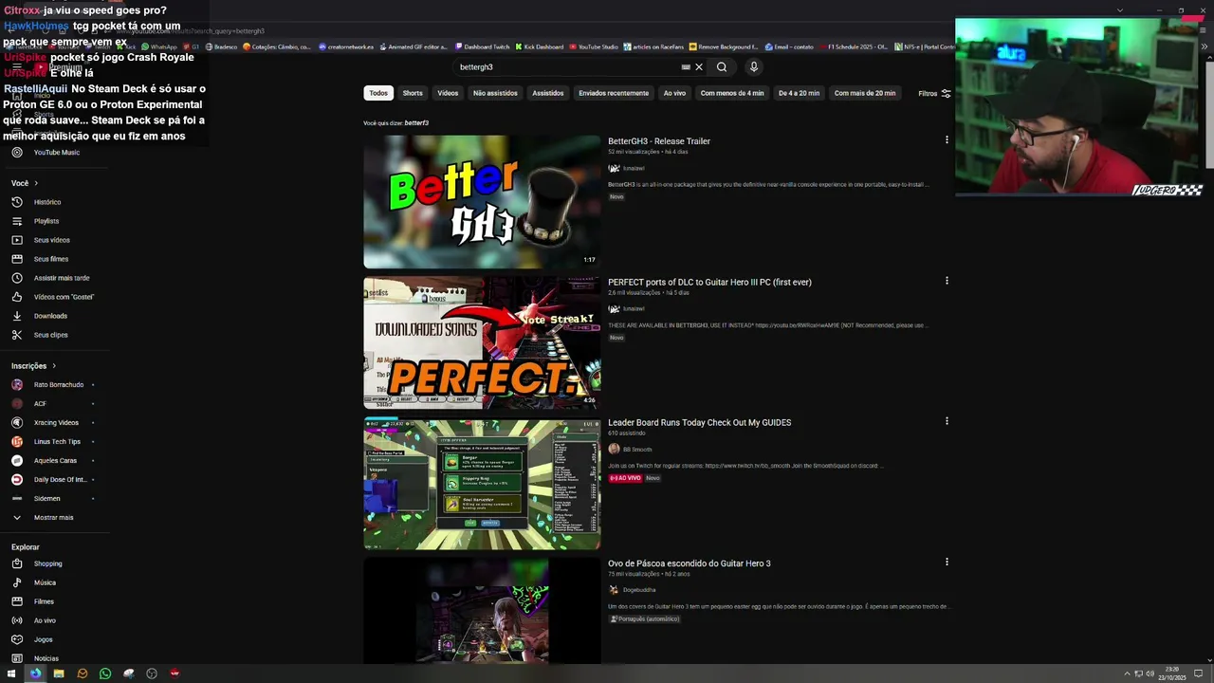Open menu for Ovo de Páscoa video
The width and height of the screenshot is (1214, 683).
click(947, 562)
